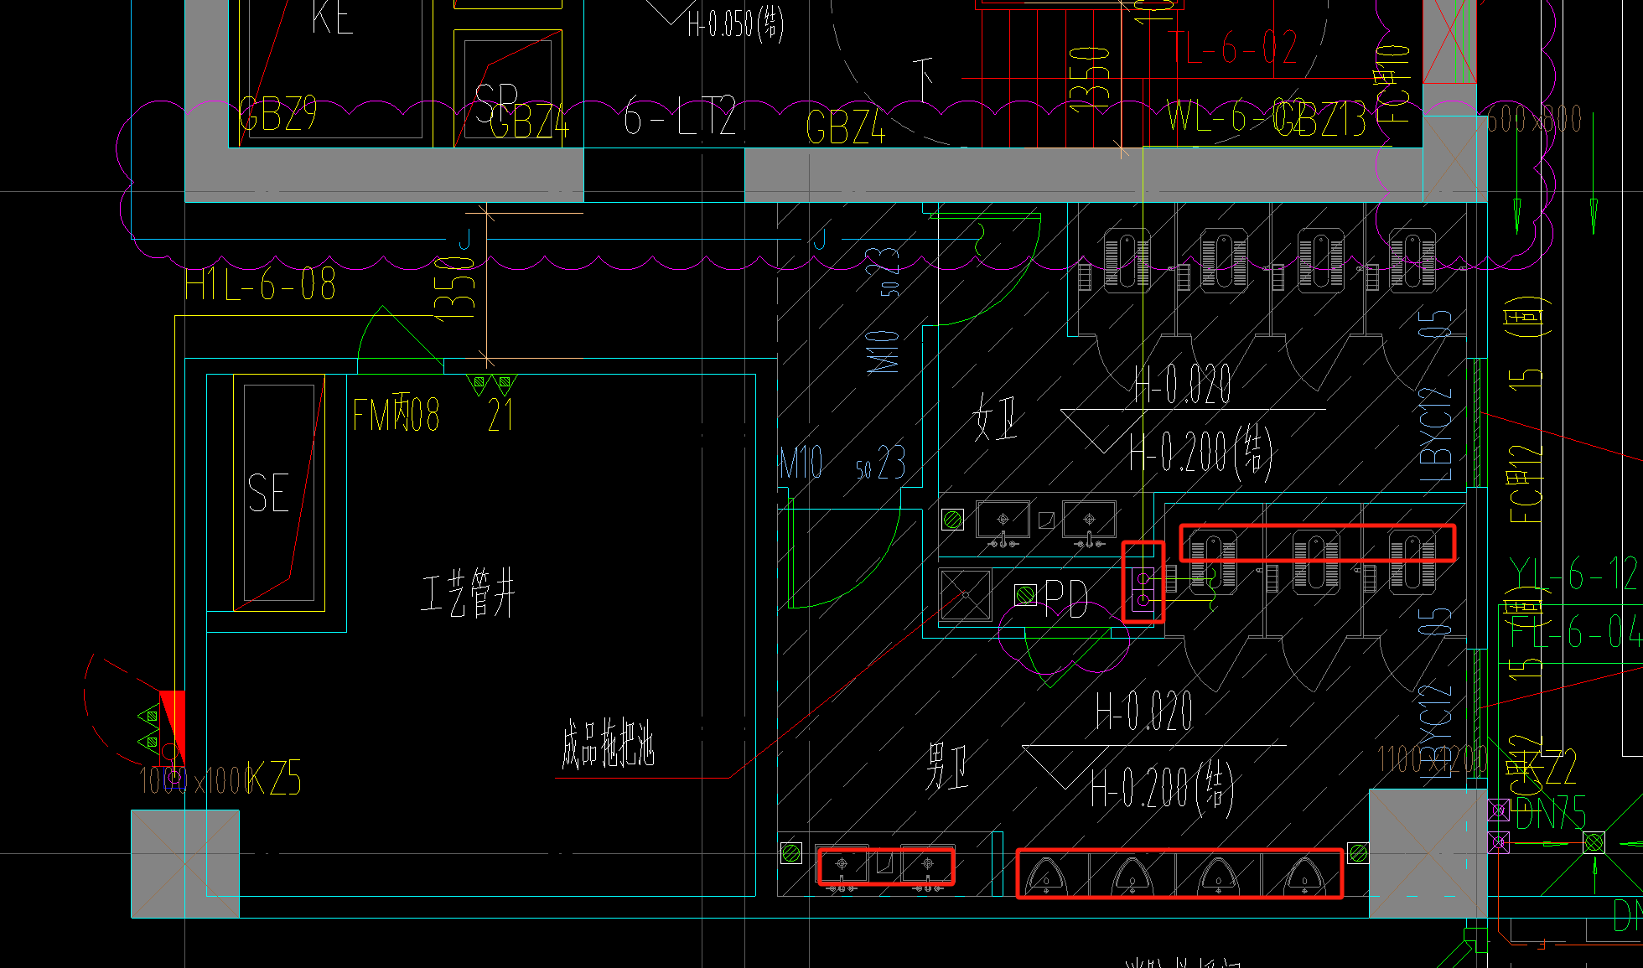Select the floor drain symbol beside PD
Viewport: 1643px width, 968px height.
1025,595
